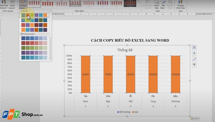Image resolution: width=215 pixels, height=122 pixels.
Task: Click the '50%' vertical axis label
Action: (70, 74)
